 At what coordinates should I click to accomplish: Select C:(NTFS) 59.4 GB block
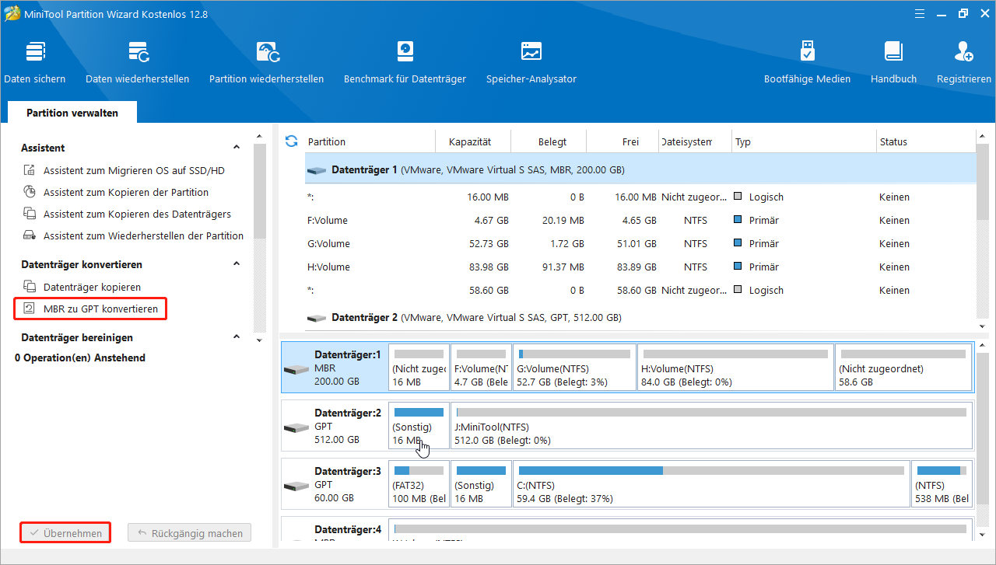pos(712,484)
